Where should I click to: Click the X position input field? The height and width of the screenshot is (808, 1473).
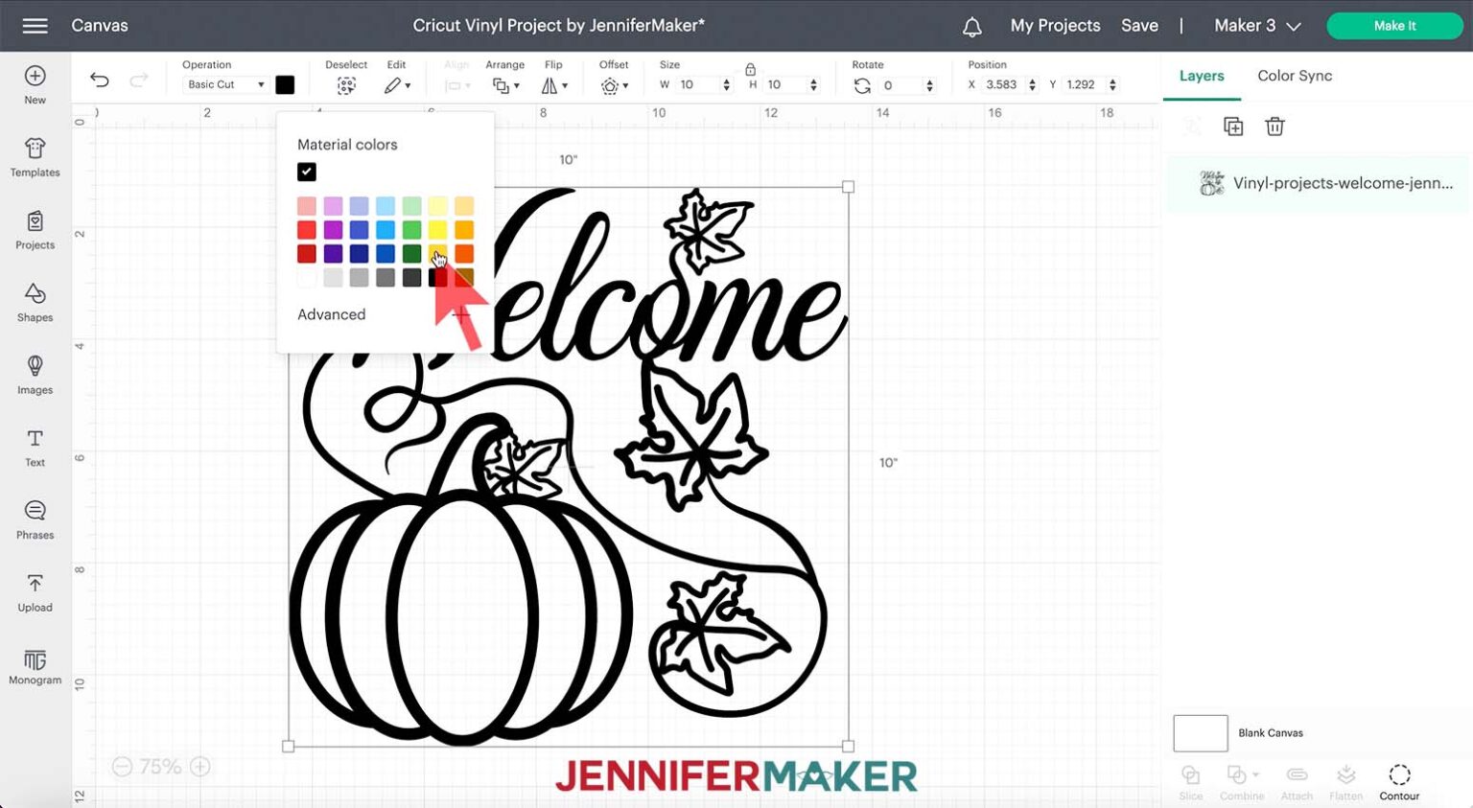coord(1003,85)
